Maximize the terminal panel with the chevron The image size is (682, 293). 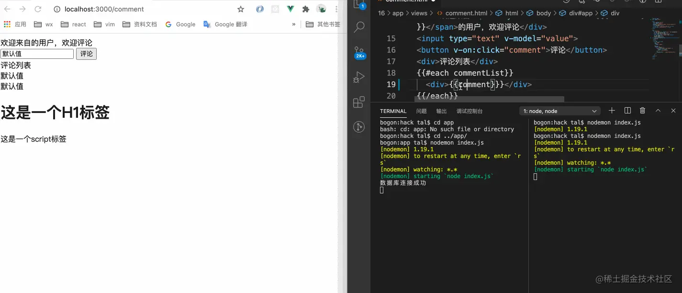[x=658, y=110]
